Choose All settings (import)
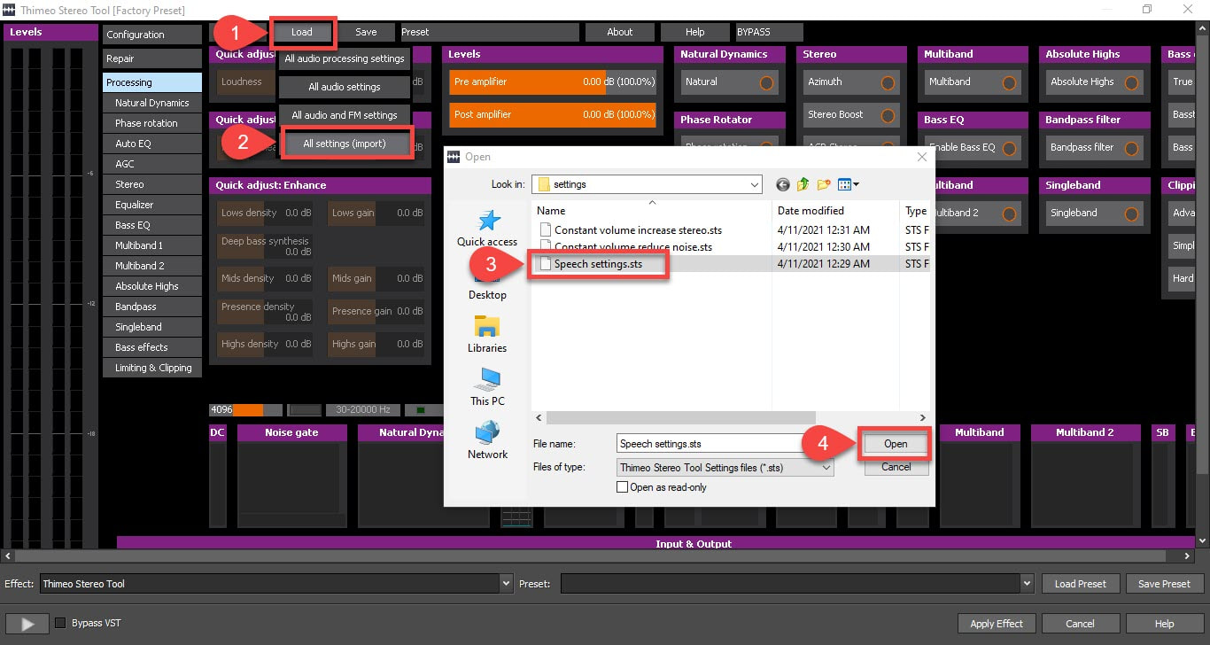The height and width of the screenshot is (645, 1210). [x=345, y=144]
